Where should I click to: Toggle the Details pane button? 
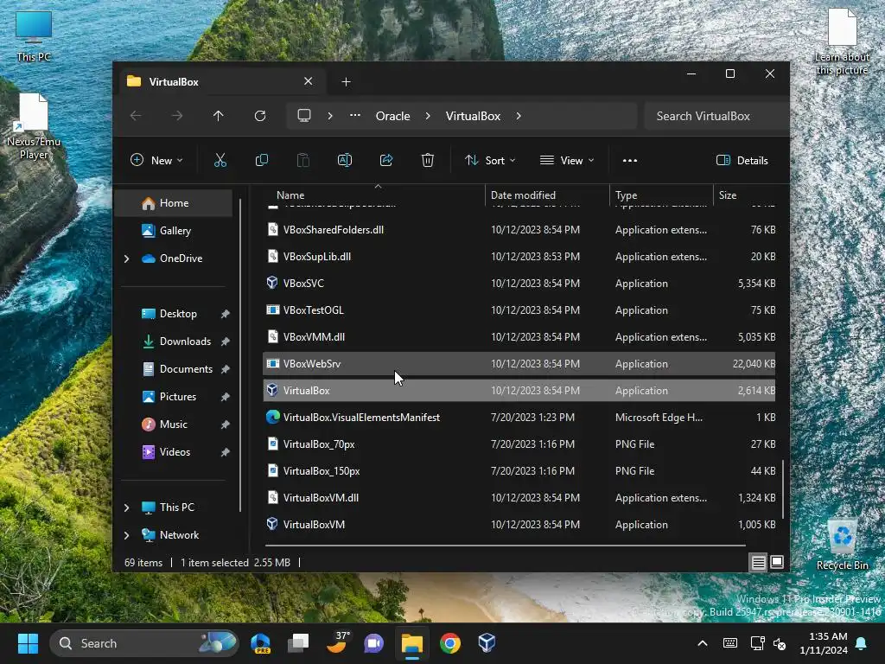pos(742,160)
